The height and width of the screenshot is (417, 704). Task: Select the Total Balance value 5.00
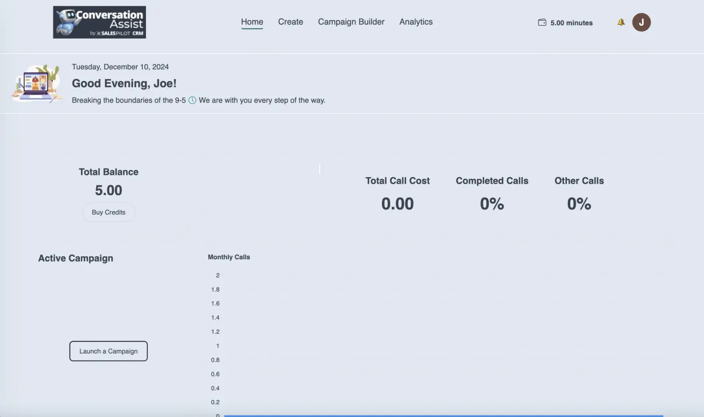click(x=109, y=191)
